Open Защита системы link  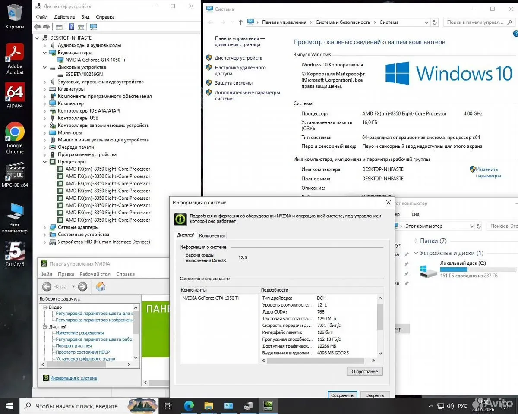(x=234, y=83)
